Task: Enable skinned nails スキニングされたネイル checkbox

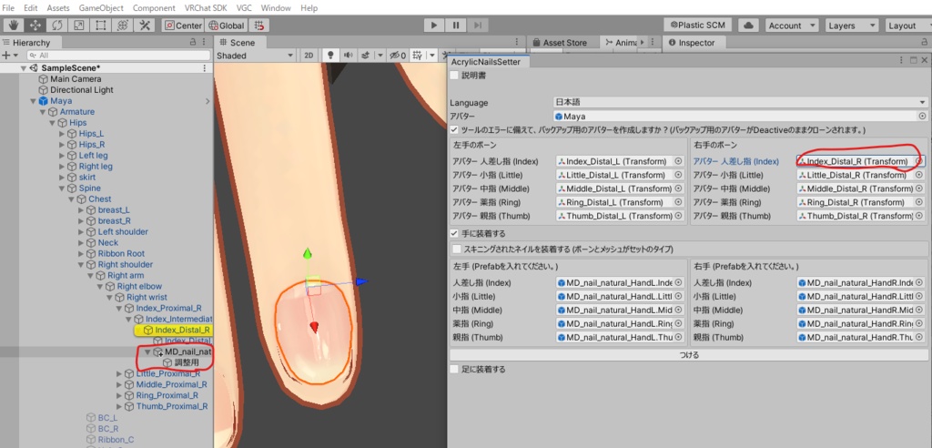Action: [x=457, y=249]
